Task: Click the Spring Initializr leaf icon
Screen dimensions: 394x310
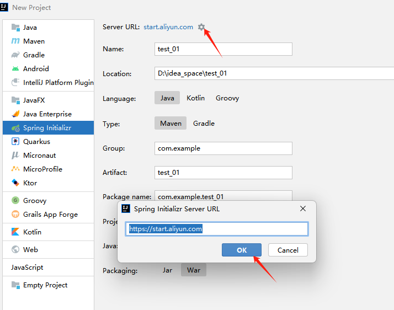Action: [x=15, y=128]
